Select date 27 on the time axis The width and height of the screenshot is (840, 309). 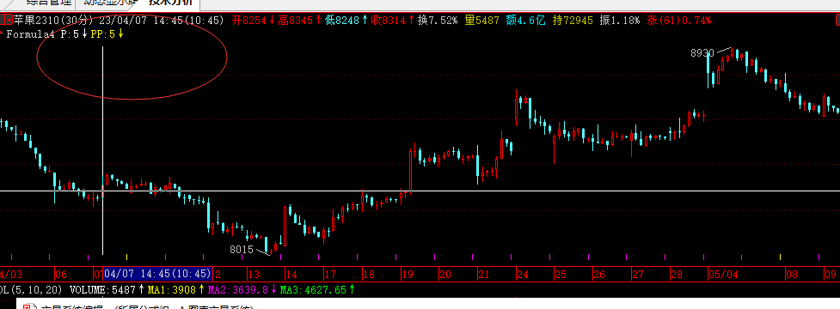(637, 275)
